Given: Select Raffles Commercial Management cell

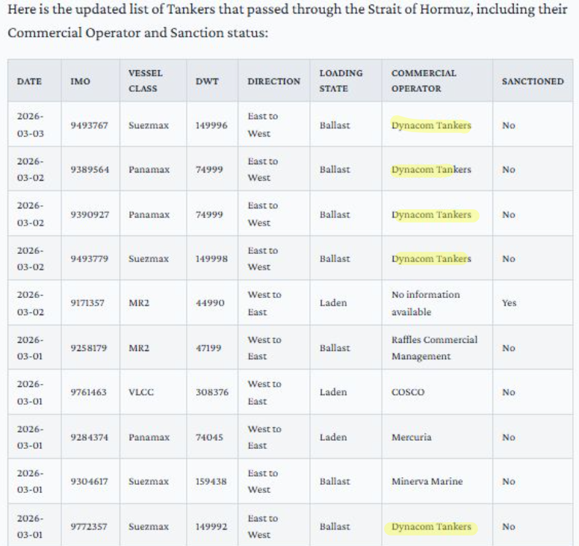Looking at the screenshot, I should click(434, 348).
